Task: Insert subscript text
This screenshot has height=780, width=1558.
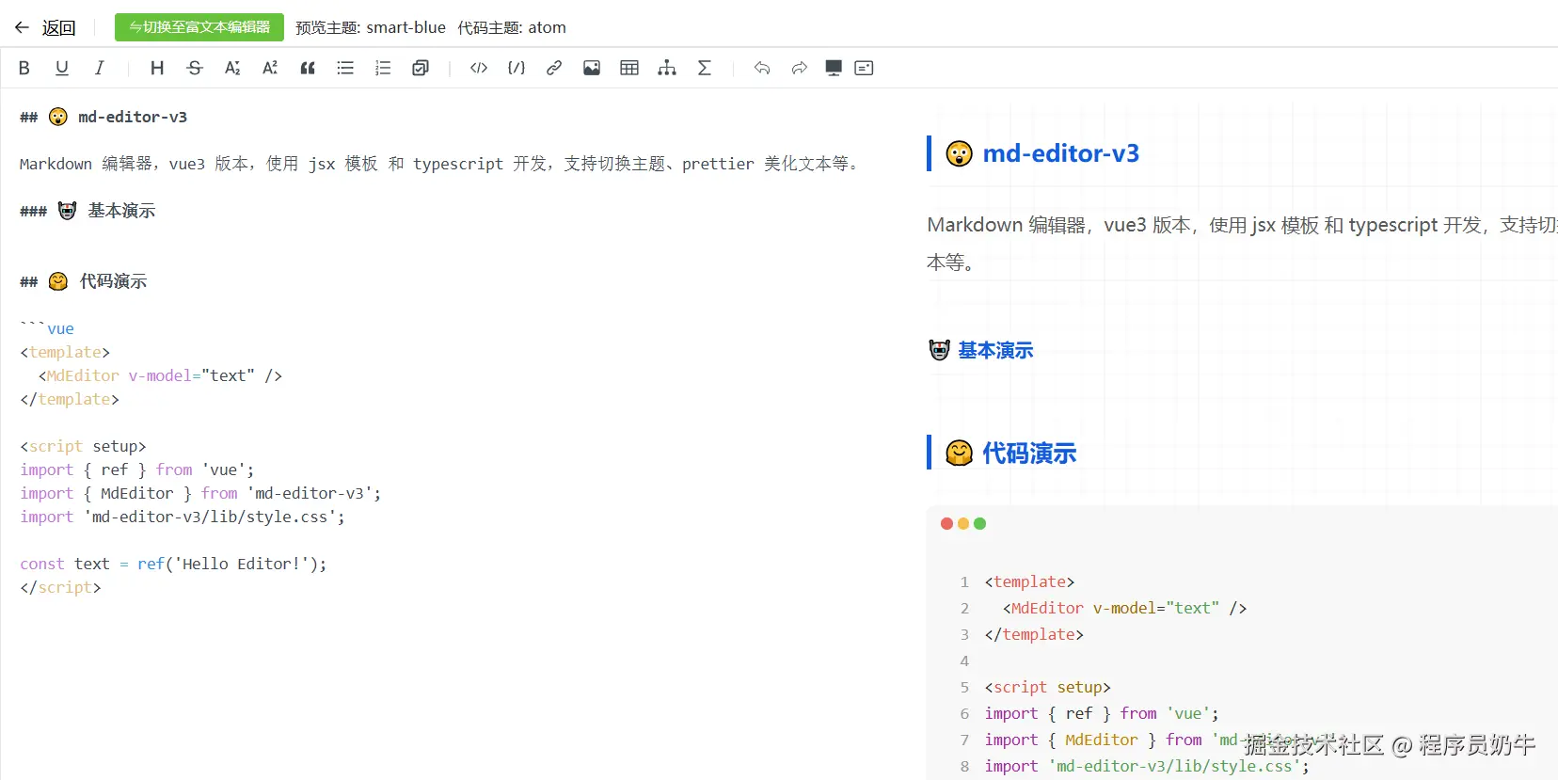Action: point(232,68)
